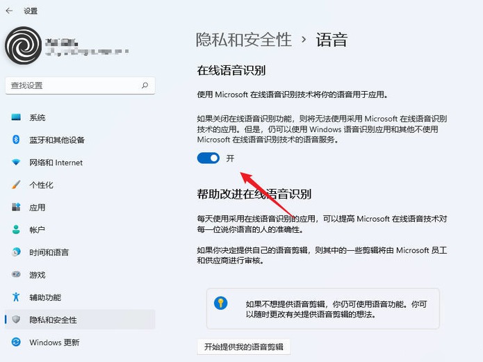Click the 隐私和安全性 shield icon
This screenshot has height=362, width=483.
pyautogui.click(x=16, y=320)
